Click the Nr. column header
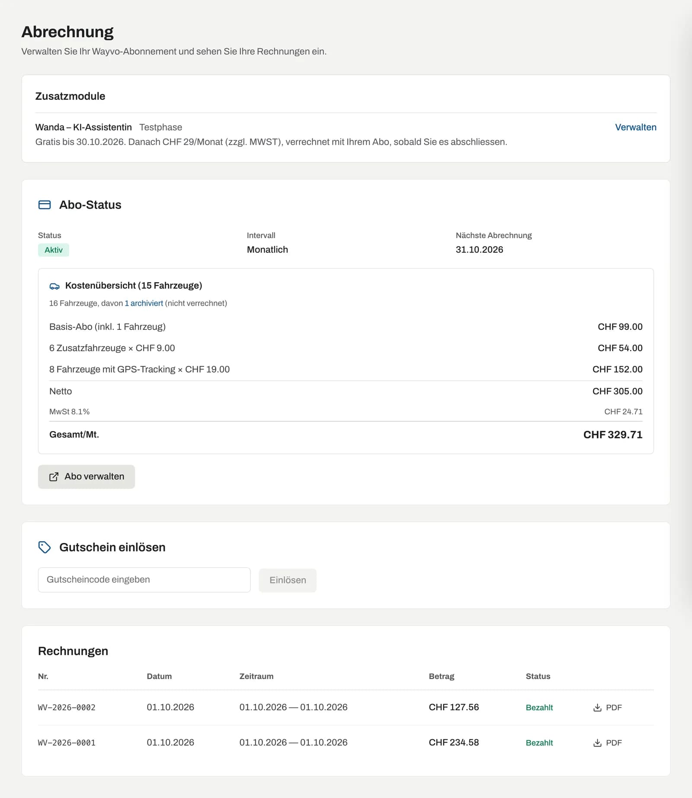692x798 pixels. [x=43, y=676]
